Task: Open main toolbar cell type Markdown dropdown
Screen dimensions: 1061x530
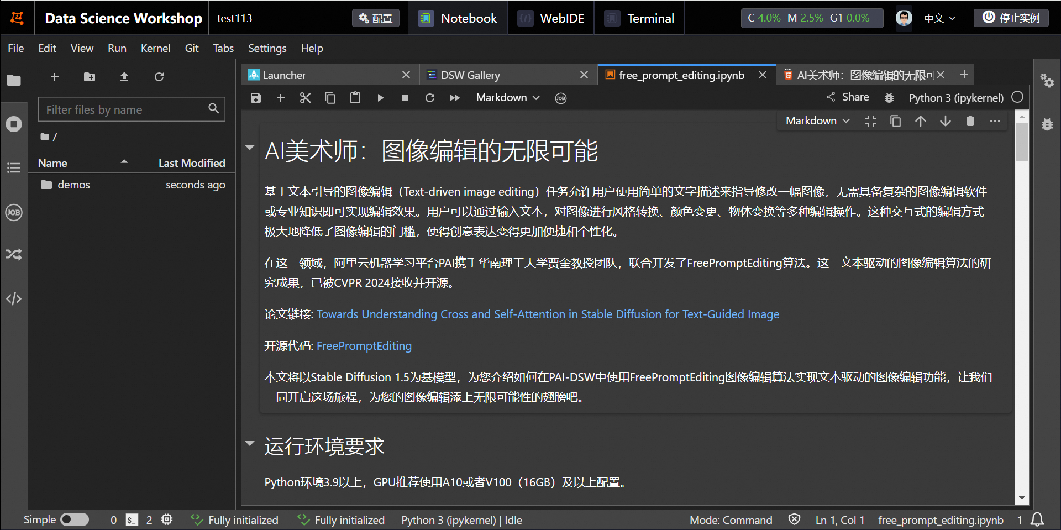Action: [508, 98]
